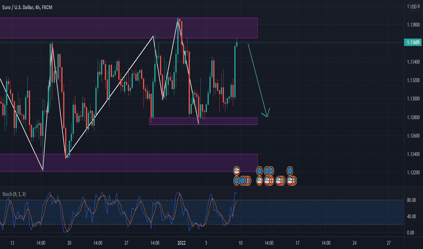This screenshot has width=423, height=249.
Task: Click the current price label 1.13609
Action: point(413,42)
